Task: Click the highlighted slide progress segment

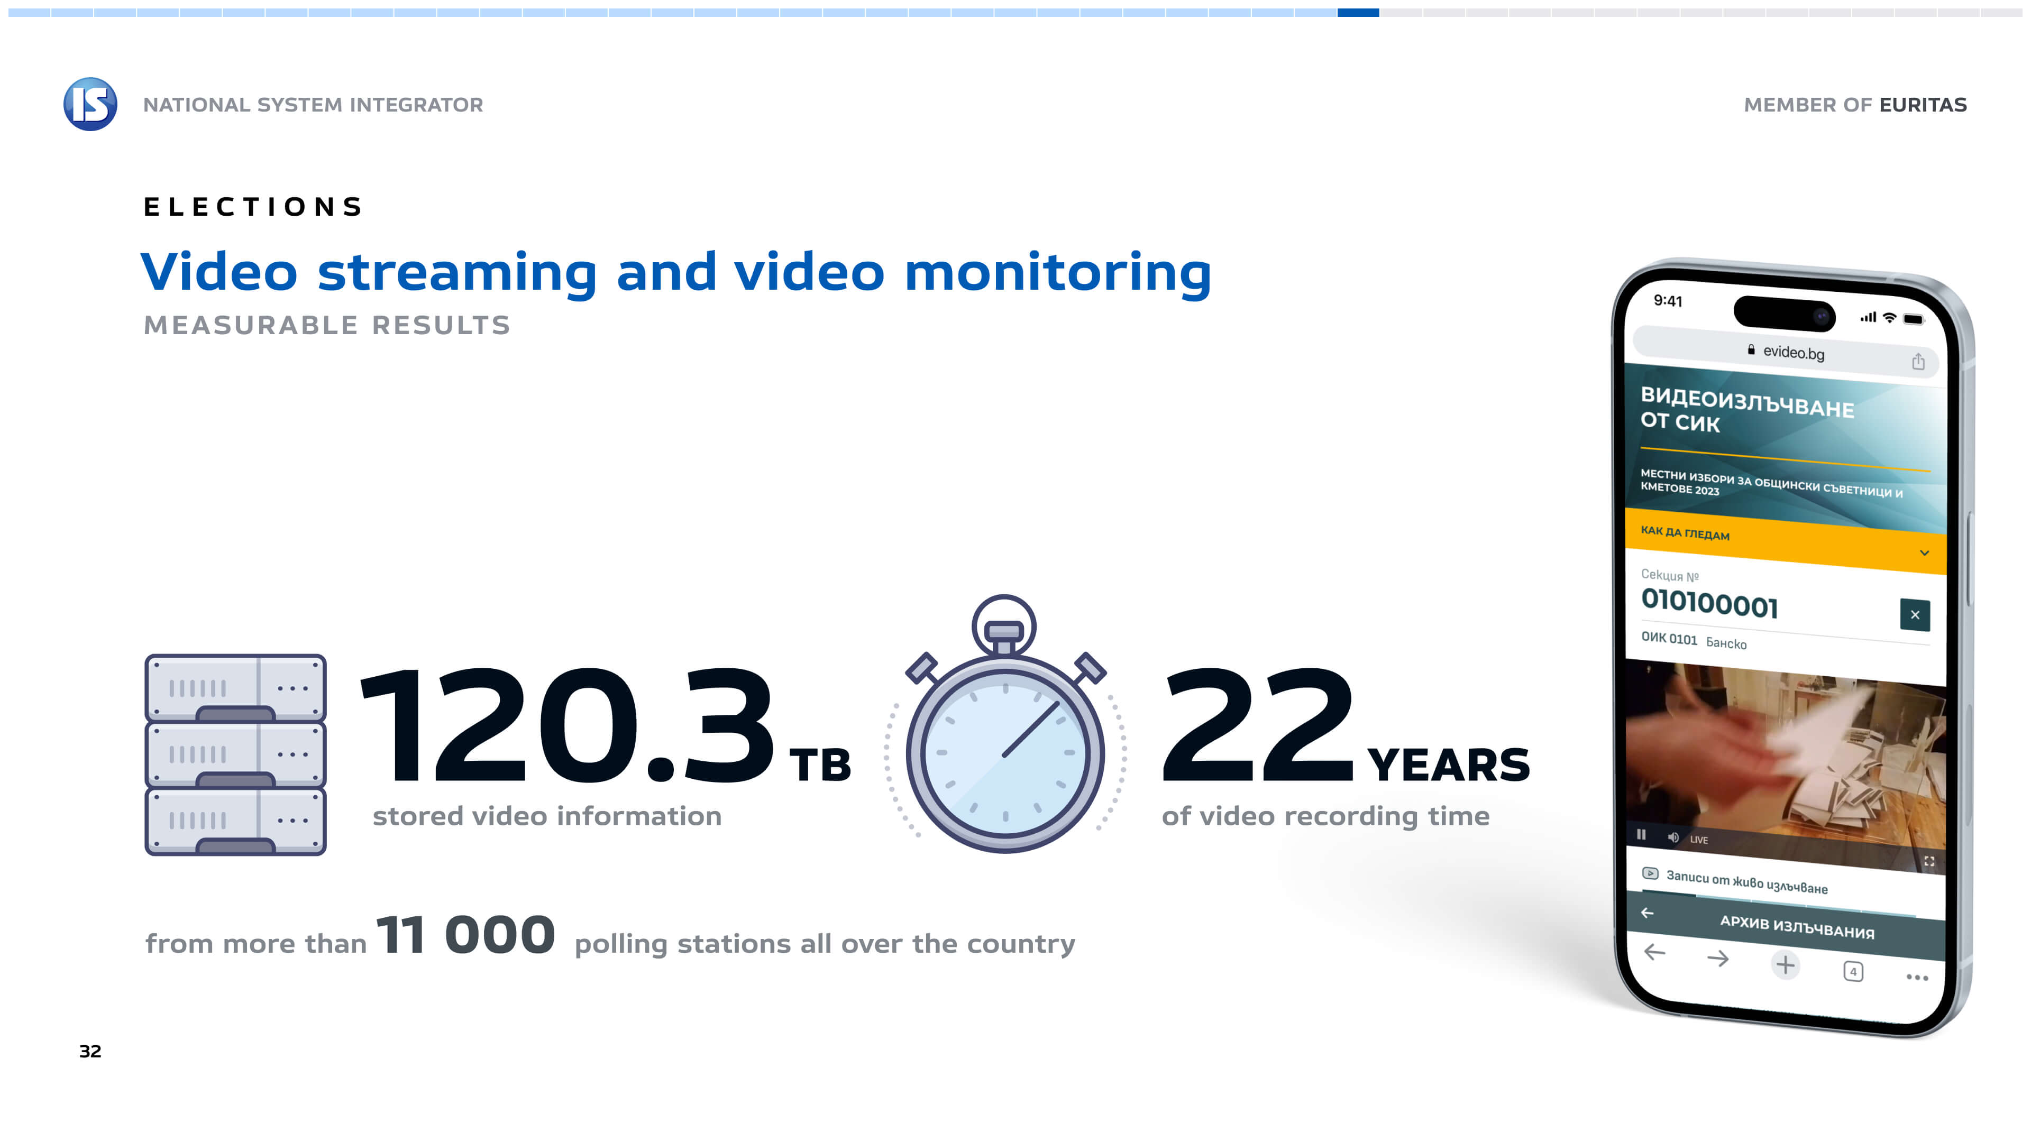Action: click(1358, 13)
